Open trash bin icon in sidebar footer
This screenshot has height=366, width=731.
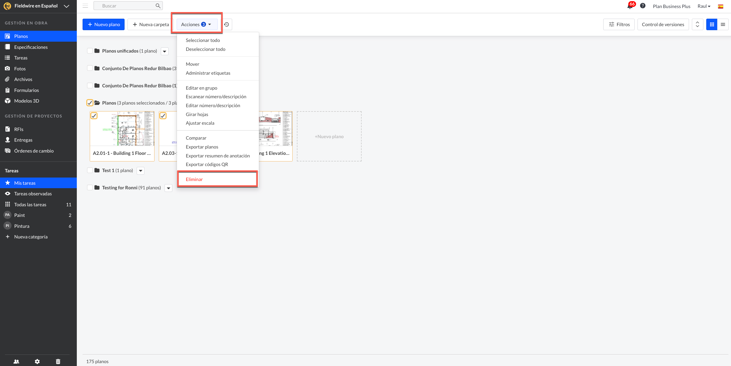pos(58,361)
